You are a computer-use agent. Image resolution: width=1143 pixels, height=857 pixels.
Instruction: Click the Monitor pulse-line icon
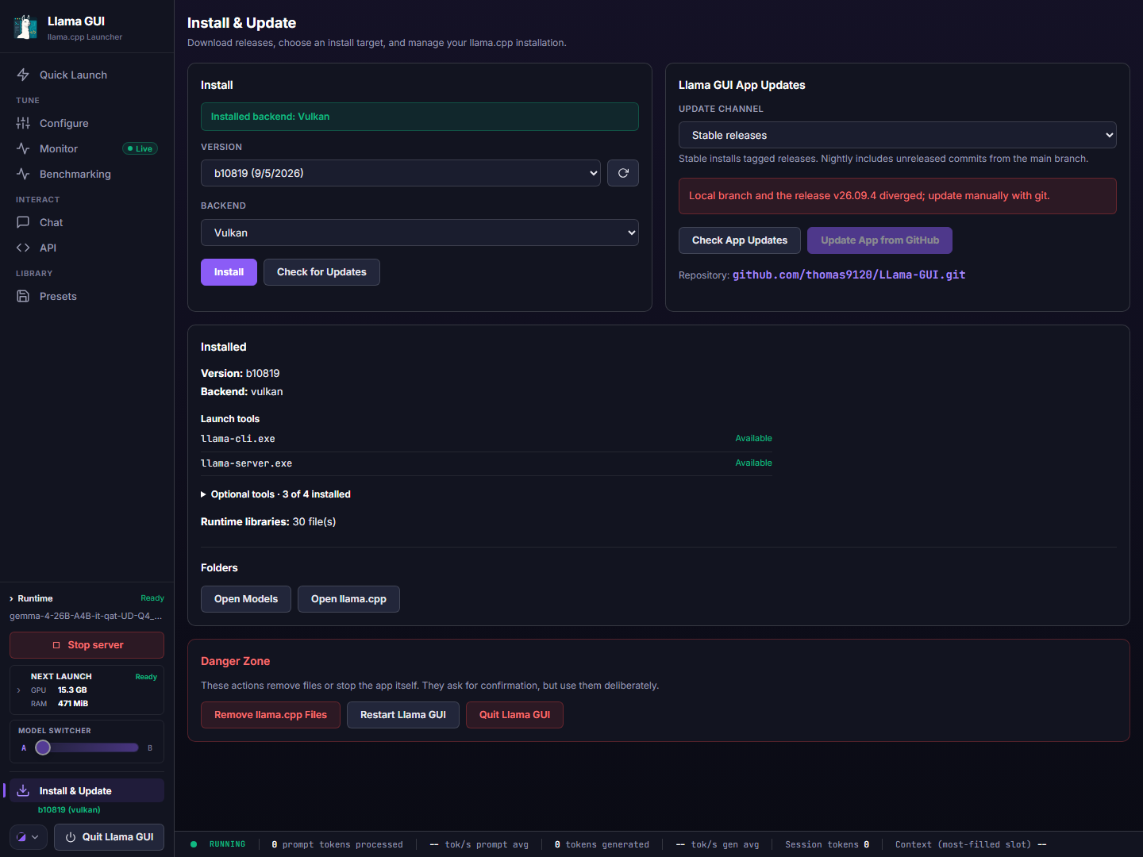pos(23,148)
